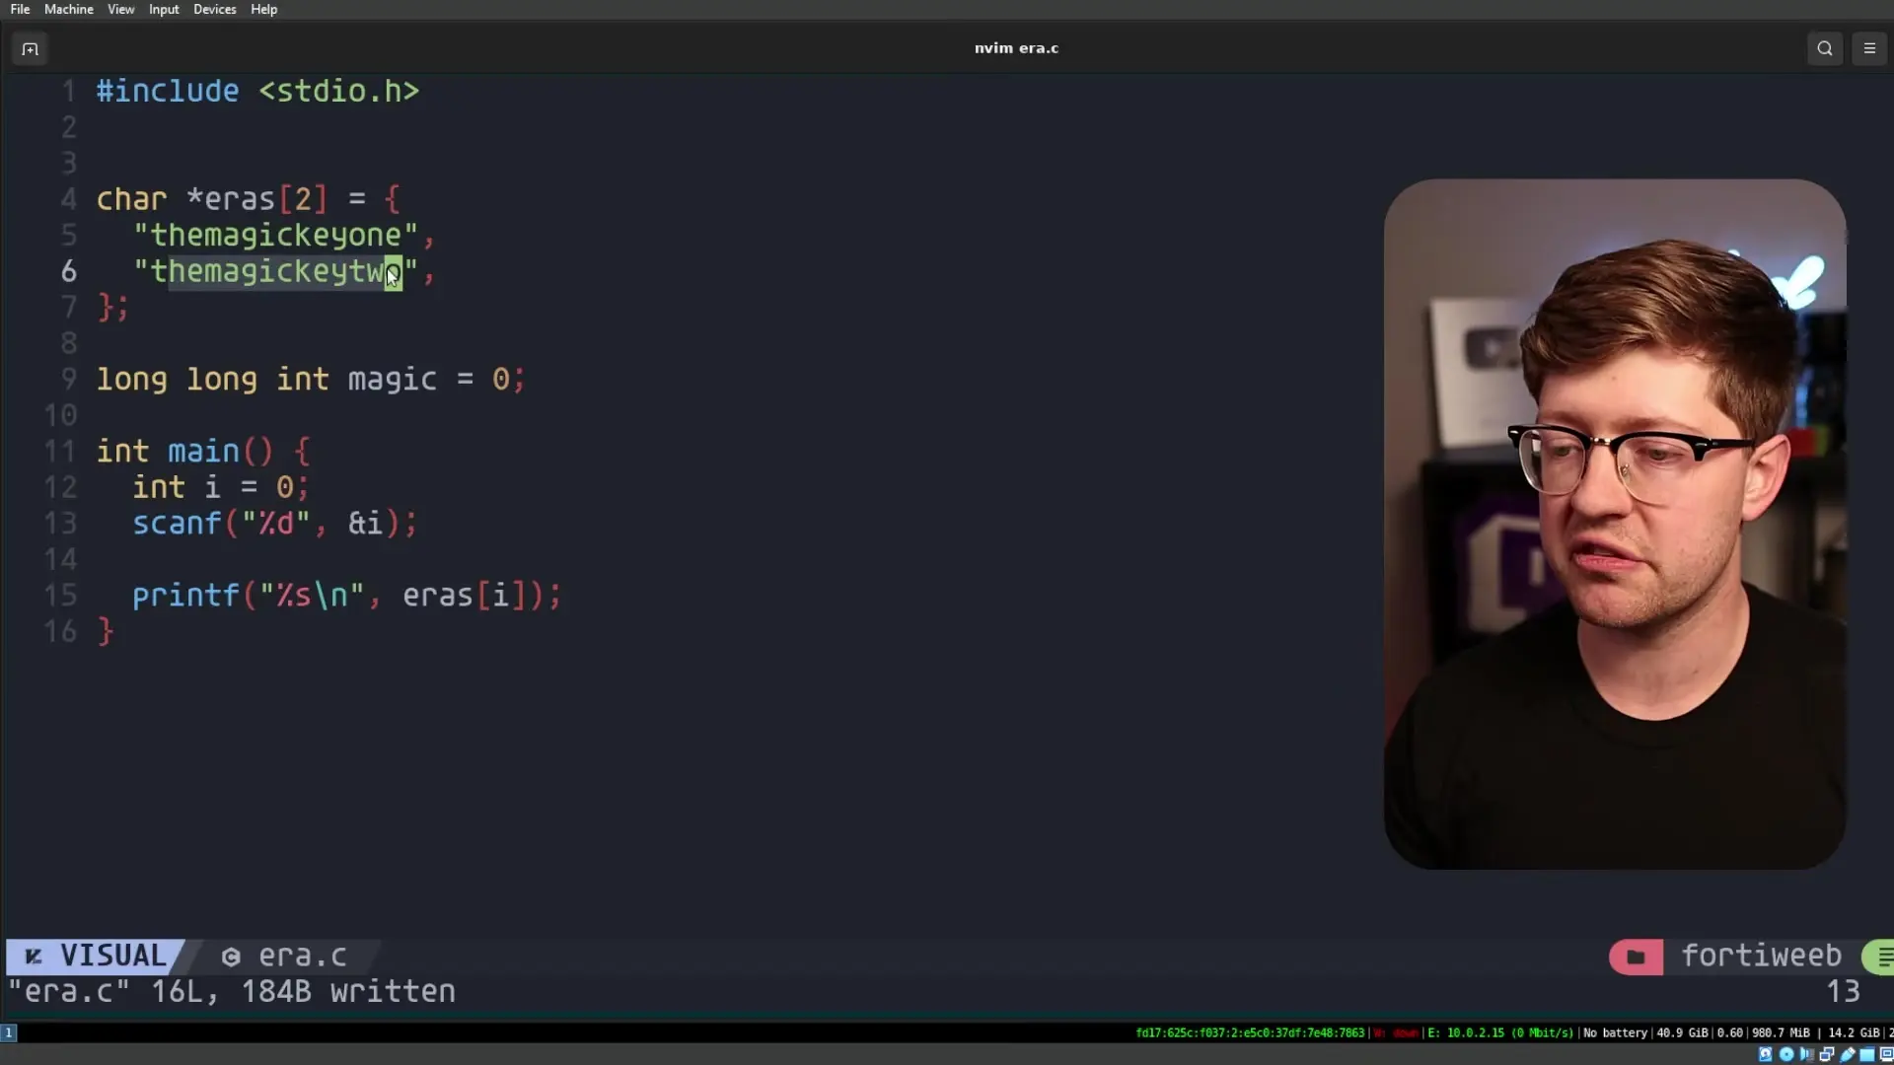The width and height of the screenshot is (1894, 1065).
Task: Click the green lines icon in the statusline
Action: [1883, 957]
